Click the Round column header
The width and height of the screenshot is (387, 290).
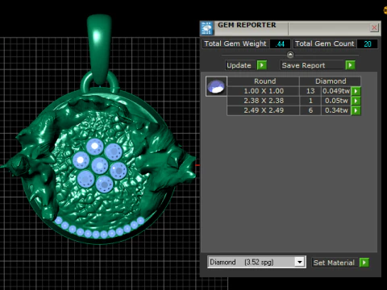click(264, 81)
